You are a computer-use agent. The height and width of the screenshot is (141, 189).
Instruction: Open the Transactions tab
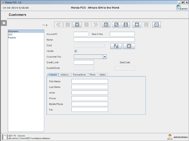79,75
